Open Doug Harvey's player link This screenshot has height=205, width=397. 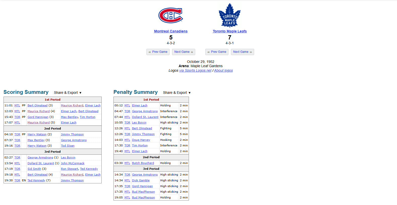coord(141,140)
